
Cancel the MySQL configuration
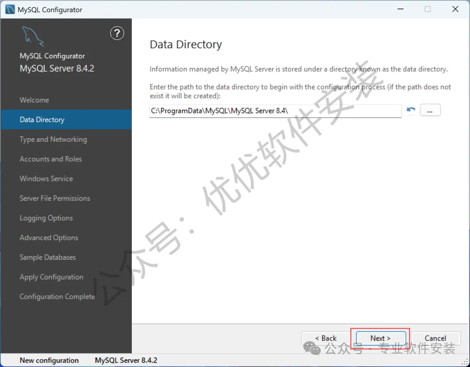[x=436, y=338]
